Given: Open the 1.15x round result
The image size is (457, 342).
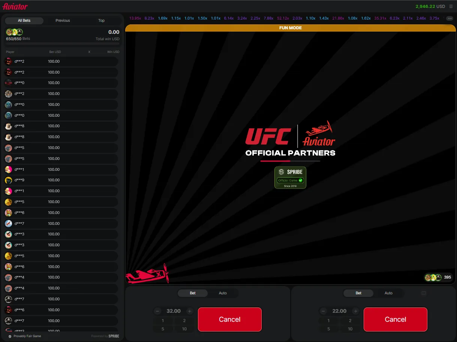Looking at the screenshot, I should point(176,18).
